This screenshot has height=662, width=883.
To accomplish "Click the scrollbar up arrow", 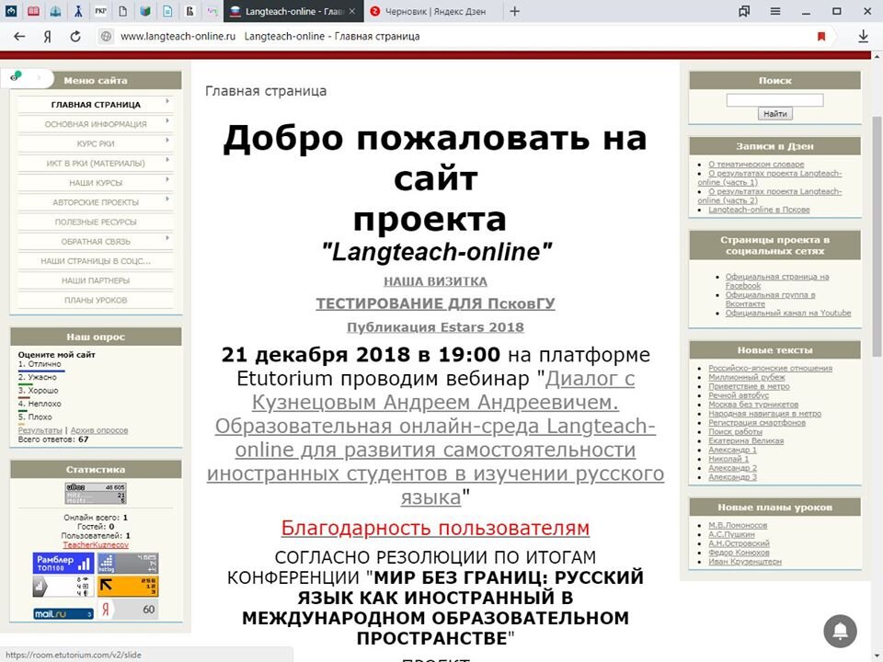I will click(x=877, y=56).
